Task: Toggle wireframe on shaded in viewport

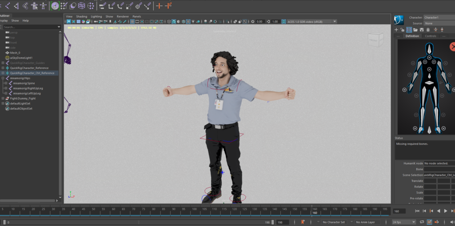Action: tap(184, 21)
